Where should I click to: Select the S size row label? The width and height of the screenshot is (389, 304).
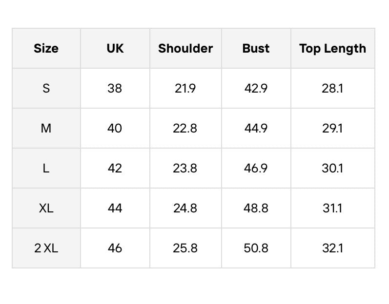pos(46,88)
